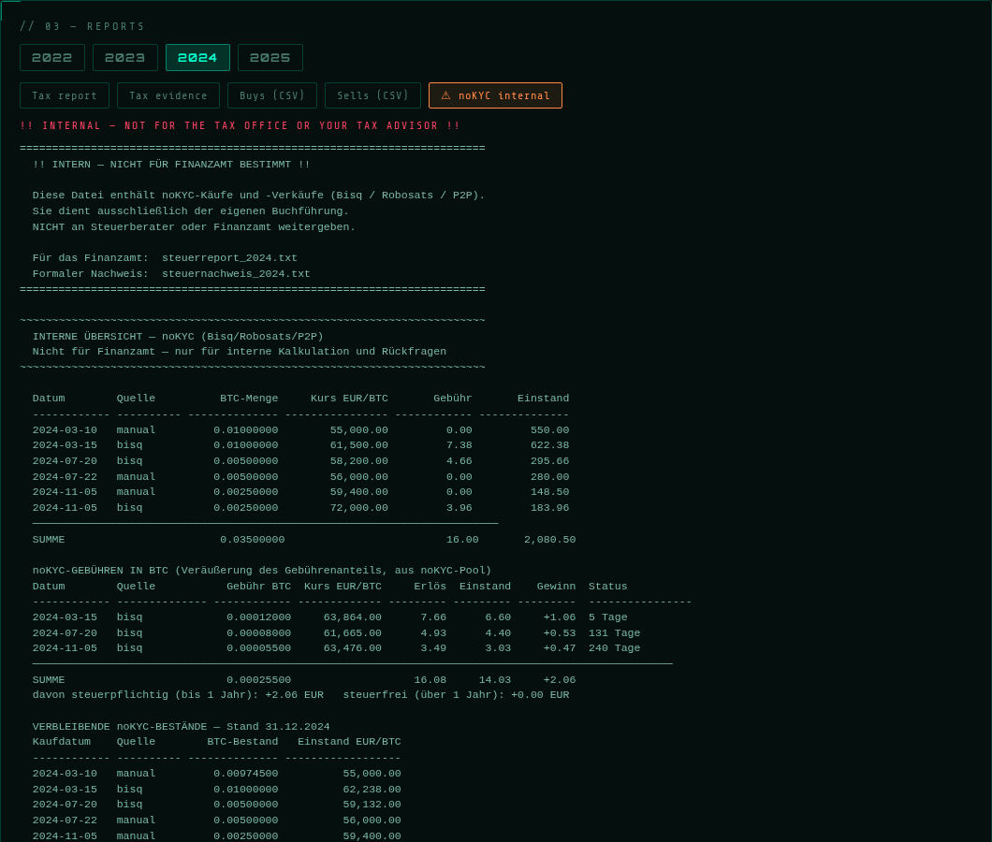Click the total BTC amount 0.03500000
Screen dimensions: 992x842
click(253, 540)
